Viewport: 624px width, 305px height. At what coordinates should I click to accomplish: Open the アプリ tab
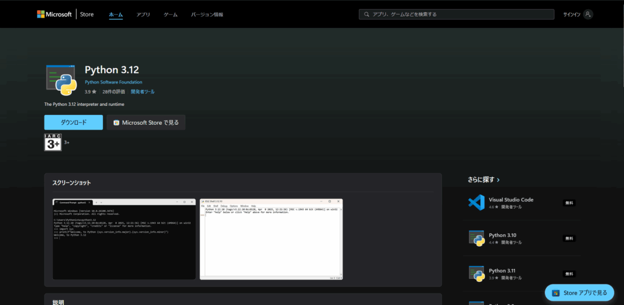pyautogui.click(x=143, y=15)
